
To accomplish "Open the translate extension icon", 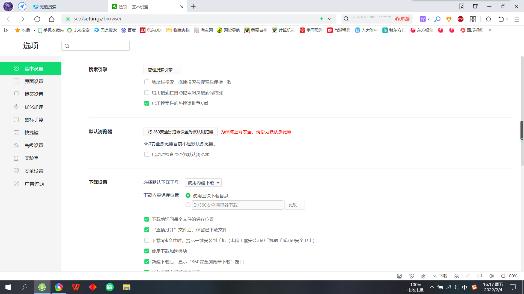I will pos(423,19).
